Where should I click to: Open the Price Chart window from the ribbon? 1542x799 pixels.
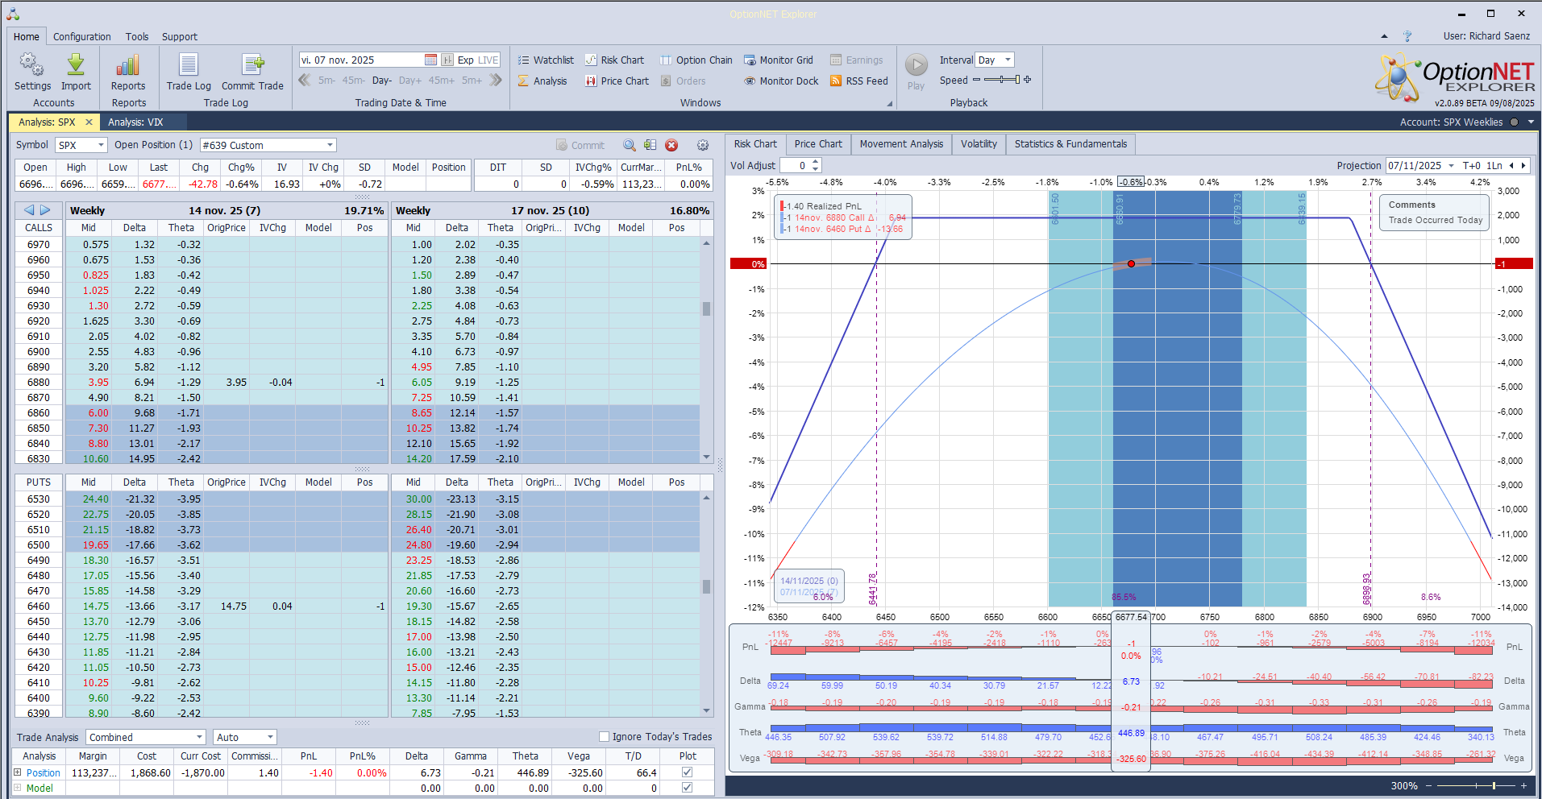617,81
